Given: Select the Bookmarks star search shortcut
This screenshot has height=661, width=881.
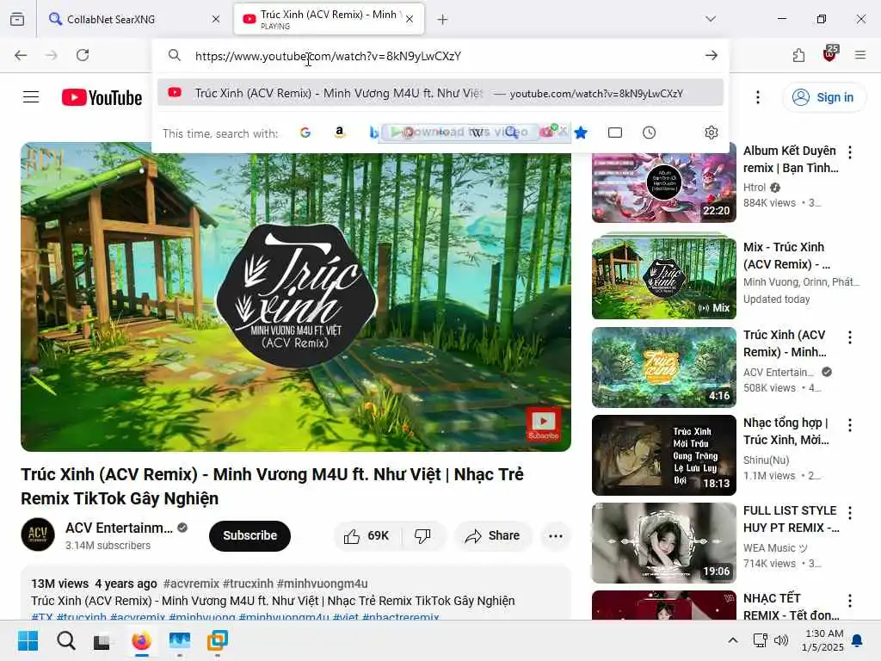Looking at the screenshot, I should 581,133.
